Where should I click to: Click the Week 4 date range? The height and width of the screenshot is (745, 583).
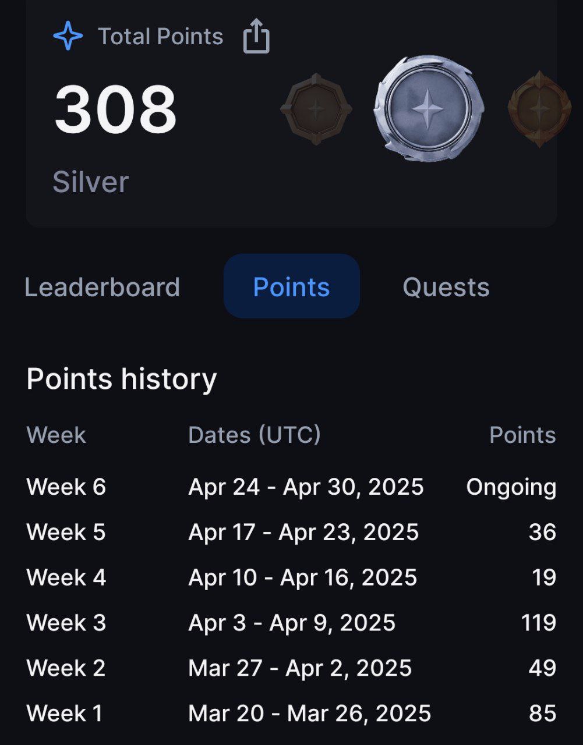click(x=303, y=577)
